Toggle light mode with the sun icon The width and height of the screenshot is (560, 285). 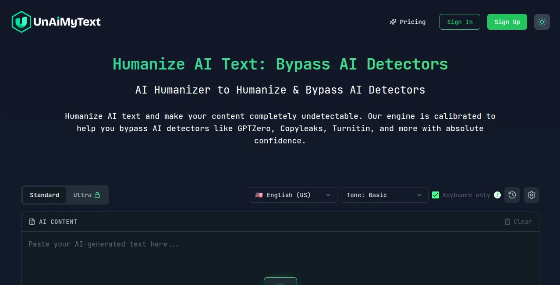tap(542, 22)
